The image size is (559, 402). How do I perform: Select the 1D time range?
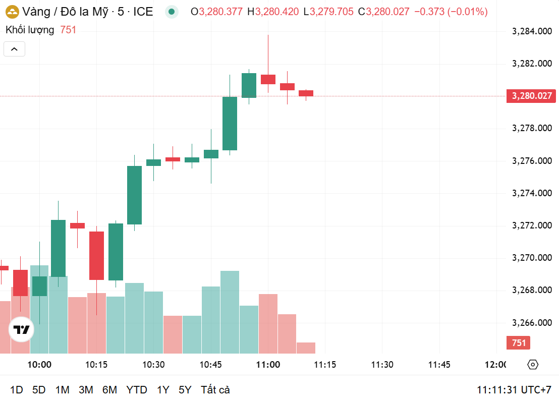pos(17,390)
